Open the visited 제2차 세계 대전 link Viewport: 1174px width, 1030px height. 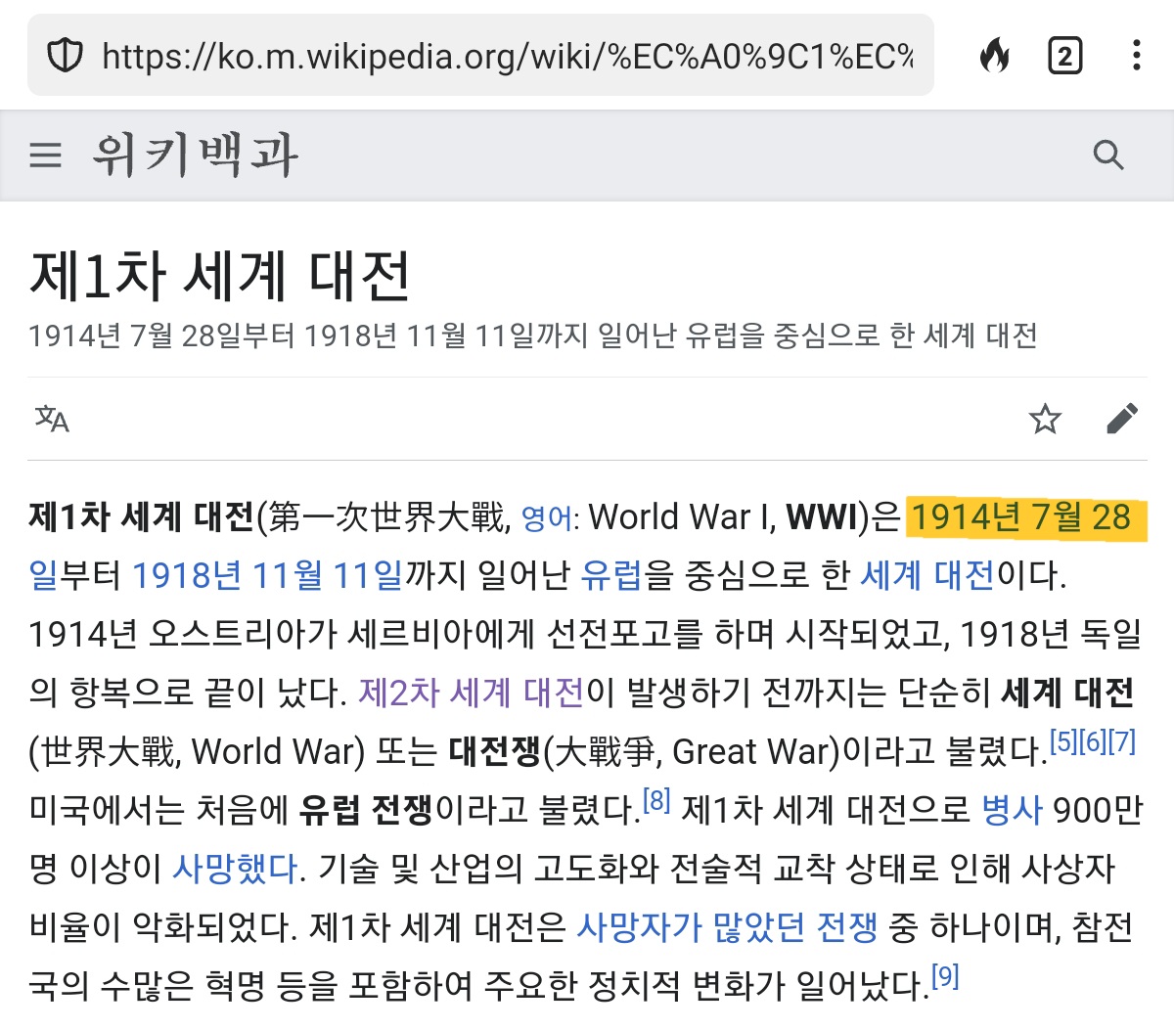(x=472, y=693)
